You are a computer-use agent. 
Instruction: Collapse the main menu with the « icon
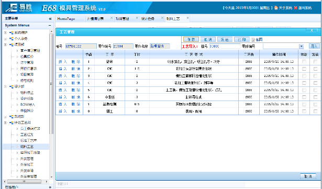[50, 19]
